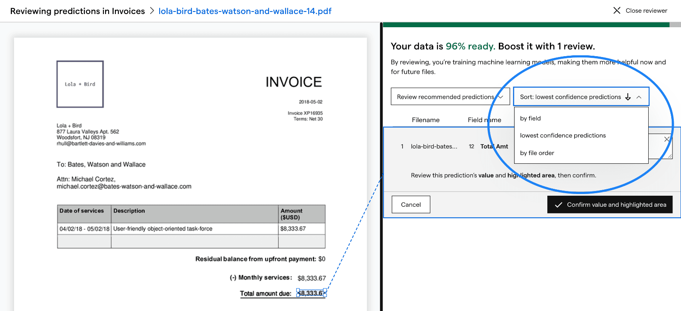Image resolution: width=681 pixels, height=311 pixels.
Task: Click the Total amount due label
Action: click(266, 294)
